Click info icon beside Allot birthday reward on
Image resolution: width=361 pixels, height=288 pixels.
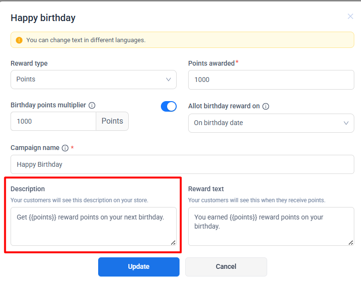266,106
